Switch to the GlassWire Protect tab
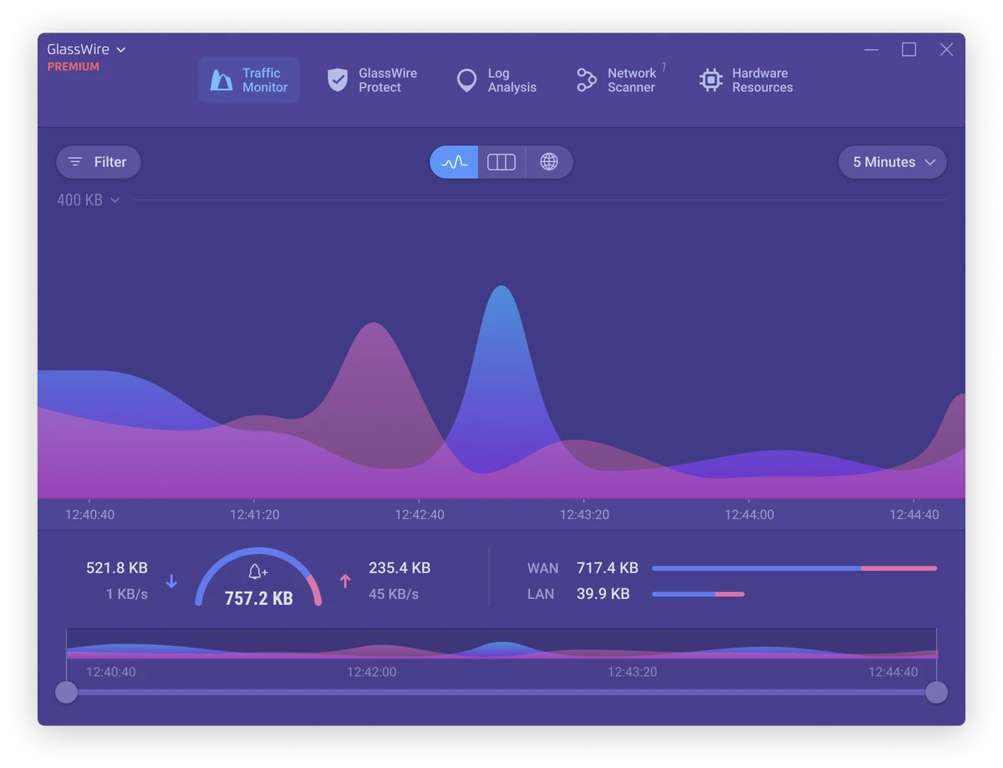The height and width of the screenshot is (768, 1003). (372, 80)
